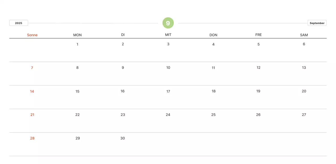
Task: Open the 2025 year selector
Action: pos(19,23)
